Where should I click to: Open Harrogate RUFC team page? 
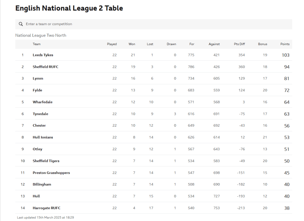click(x=46, y=208)
